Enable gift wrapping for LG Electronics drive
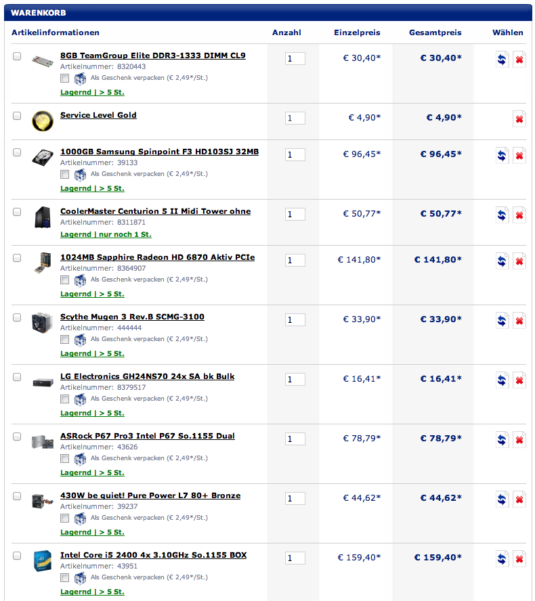Viewport: 535px width, 601px height. pos(64,400)
